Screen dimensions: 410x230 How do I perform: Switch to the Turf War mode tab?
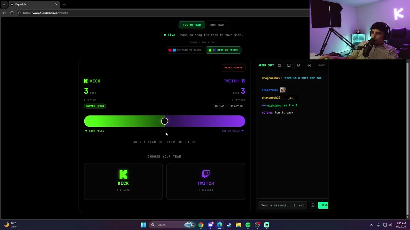(x=217, y=25)
